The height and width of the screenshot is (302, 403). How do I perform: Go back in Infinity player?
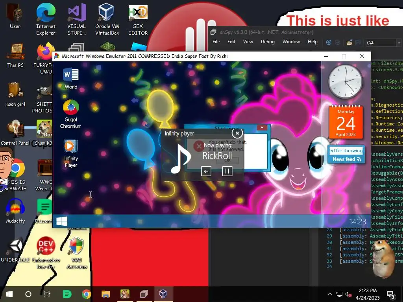tap(206, 171)
